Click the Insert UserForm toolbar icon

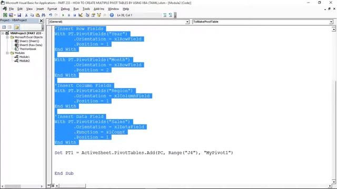[11, 15]
